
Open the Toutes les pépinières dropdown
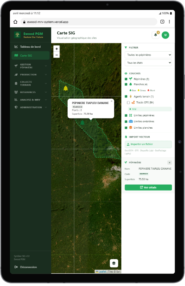[x=148, y=55]
